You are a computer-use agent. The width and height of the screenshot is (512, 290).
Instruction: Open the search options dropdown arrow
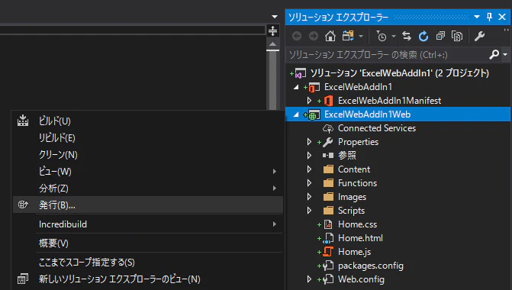click(505, 54)
